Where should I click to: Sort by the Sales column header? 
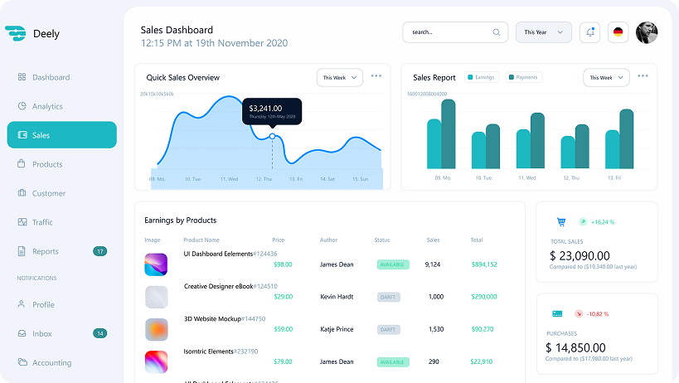[433, 240]
